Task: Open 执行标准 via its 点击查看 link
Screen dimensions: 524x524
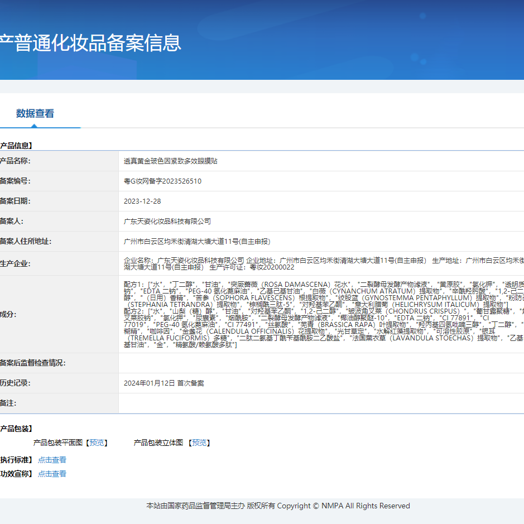Action: point(51,459)
